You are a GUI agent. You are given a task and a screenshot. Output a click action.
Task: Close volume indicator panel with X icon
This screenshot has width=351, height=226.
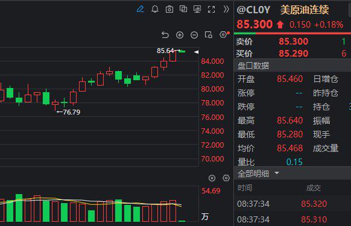pyautogui.click(x=212, y=178)
